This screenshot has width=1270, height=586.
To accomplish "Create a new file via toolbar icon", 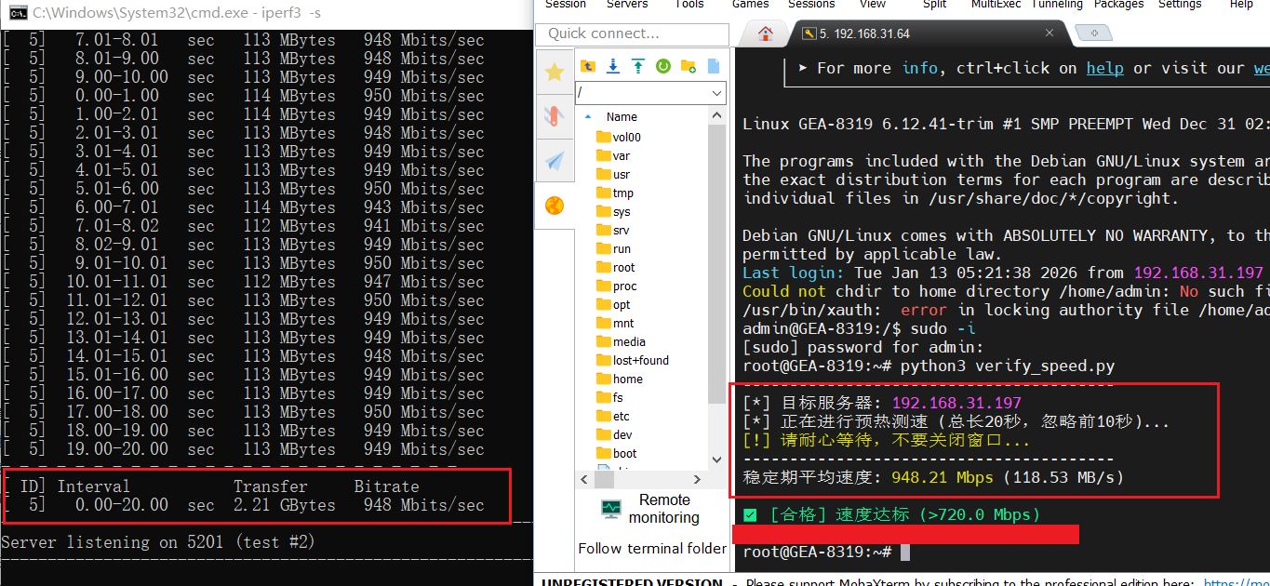I will tap(714, 66).
